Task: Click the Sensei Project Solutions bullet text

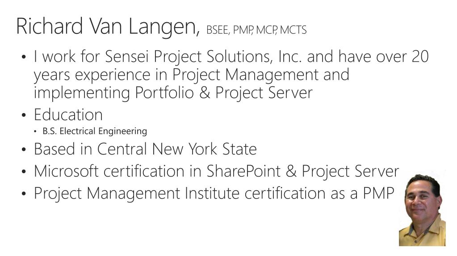Action: pos(231,74)
